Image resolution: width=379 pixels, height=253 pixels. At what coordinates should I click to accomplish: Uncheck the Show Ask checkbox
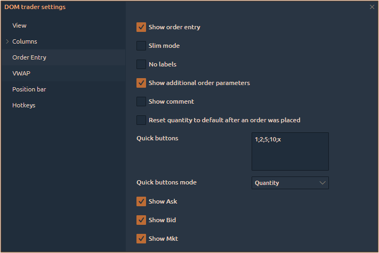(141, 201)
